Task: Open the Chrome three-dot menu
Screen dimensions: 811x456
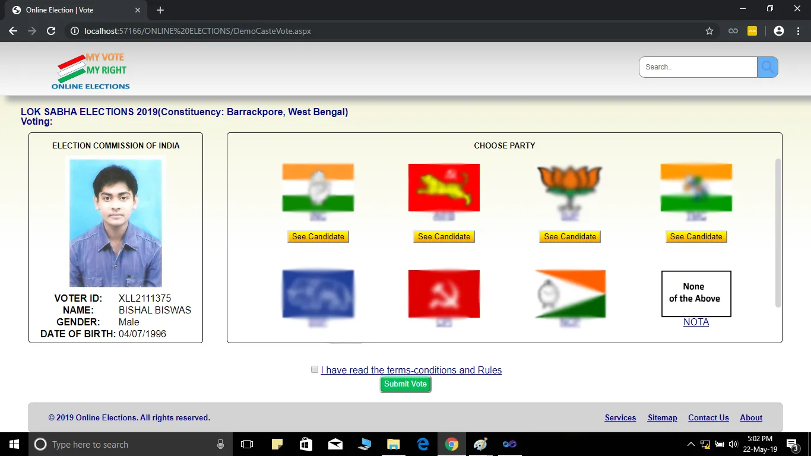Action: [x=798, y=31]
